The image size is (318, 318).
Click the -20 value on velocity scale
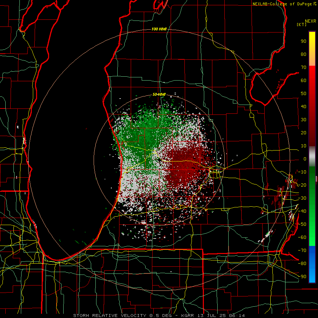pyautogui.click(x=302, y=185)
